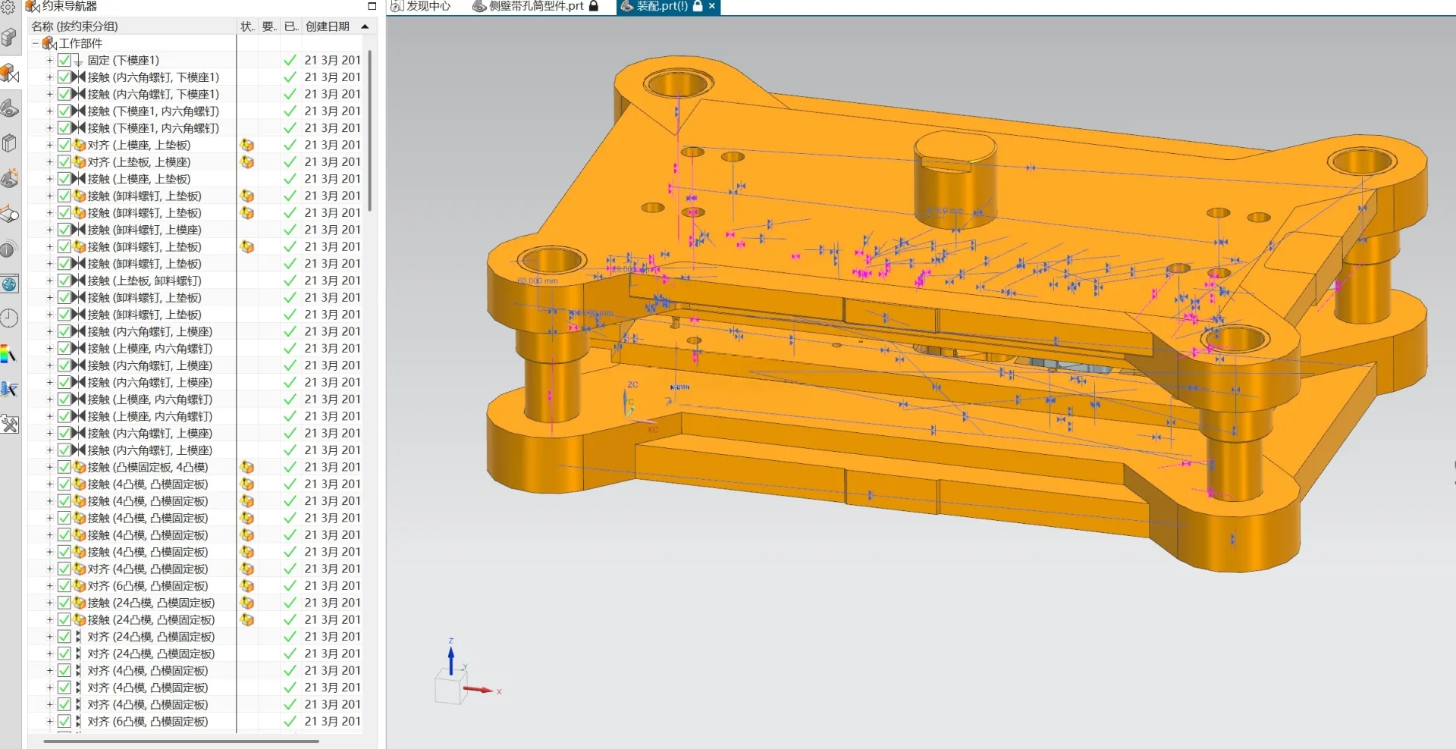
Task: Click status icon in 接触 (凸模固定板, 4凸模) row
Action: click(x=247, y=467)
